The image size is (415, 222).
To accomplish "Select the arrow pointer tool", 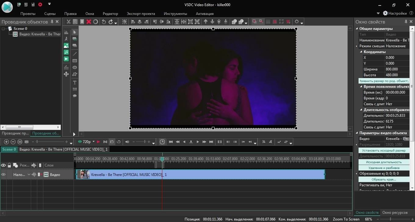I will [x=74, y=32].
